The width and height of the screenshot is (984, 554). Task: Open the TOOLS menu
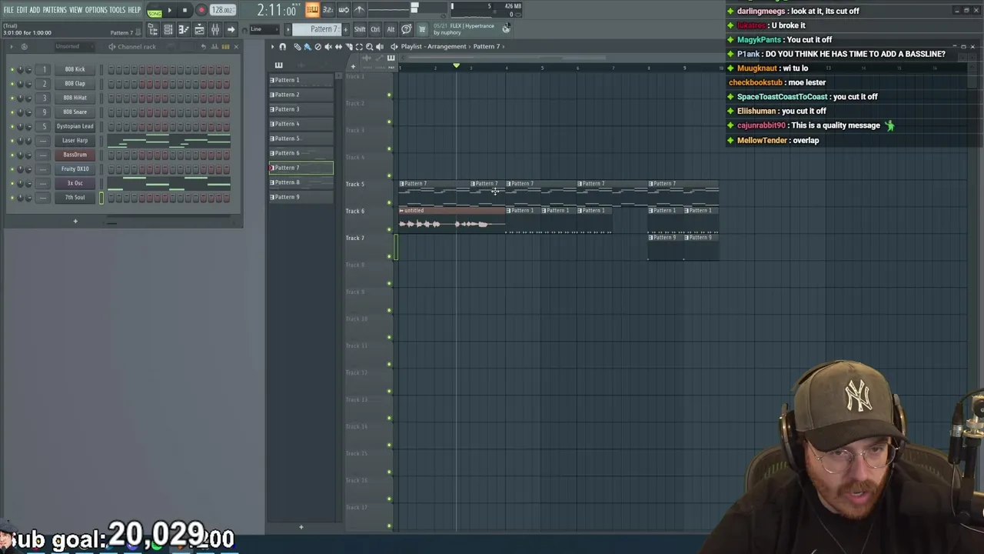pyautogui.click(x=117, y=10)
